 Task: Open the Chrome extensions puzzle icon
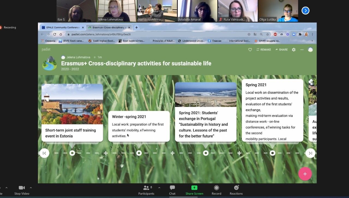(300, 34)
